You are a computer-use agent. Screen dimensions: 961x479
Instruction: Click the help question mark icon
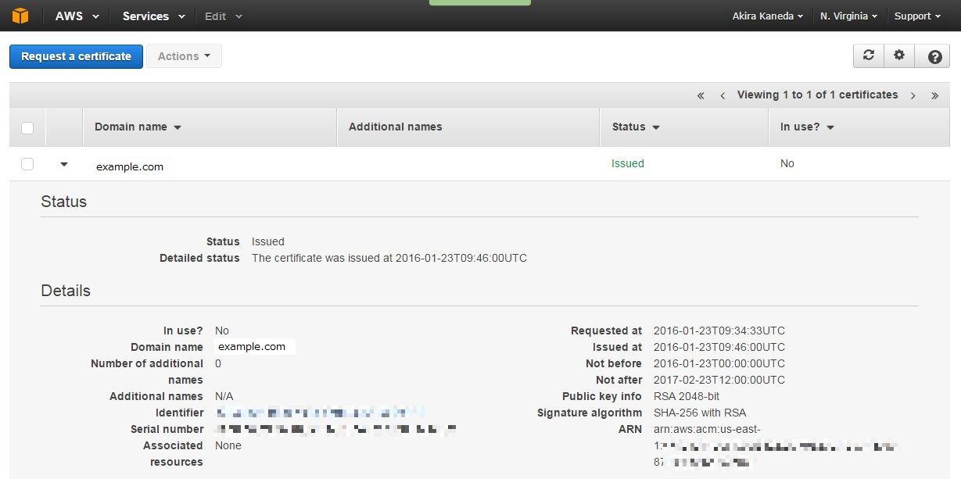[934, 56]
